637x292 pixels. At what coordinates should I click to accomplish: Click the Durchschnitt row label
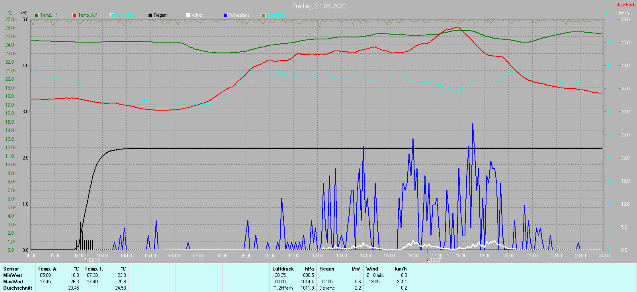(x=18, y=288)
